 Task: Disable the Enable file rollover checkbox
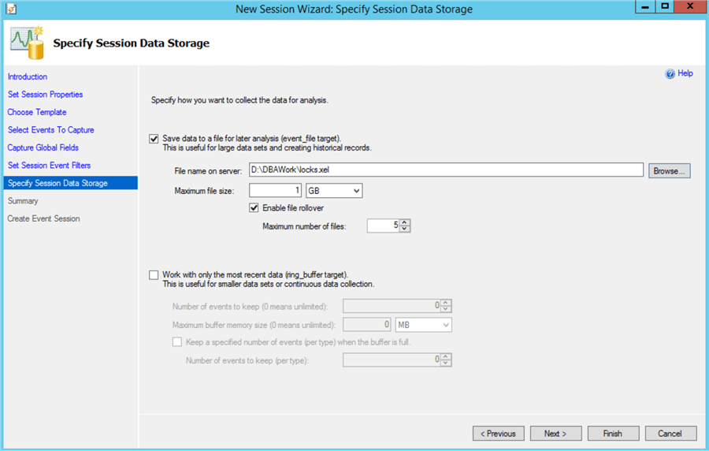[x=254, y=208]
